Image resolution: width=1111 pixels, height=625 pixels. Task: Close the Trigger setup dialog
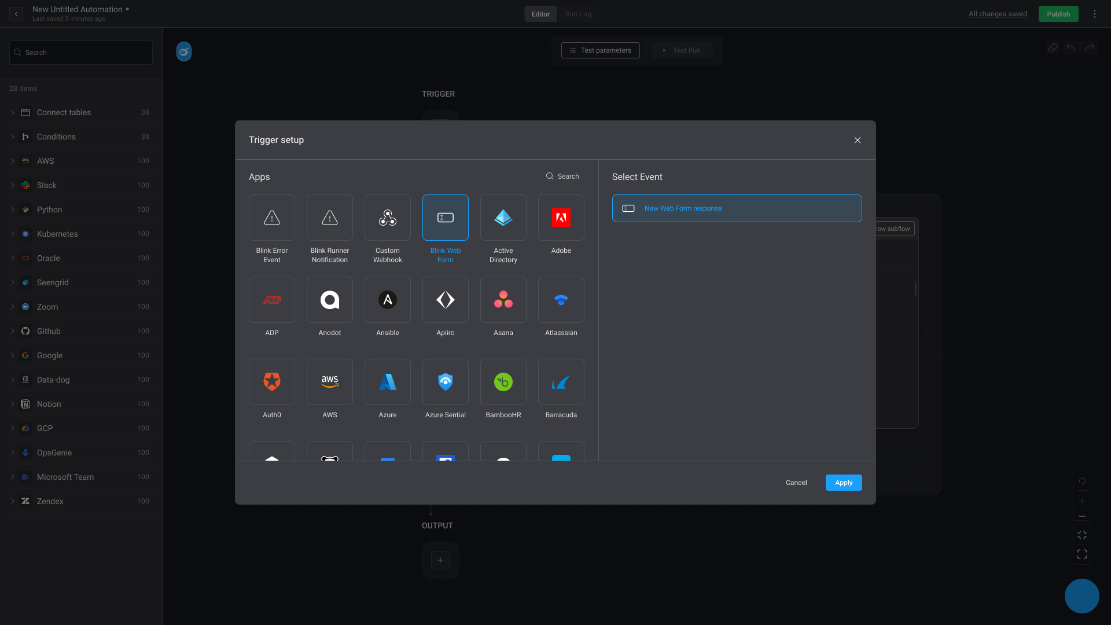(858, 140)
